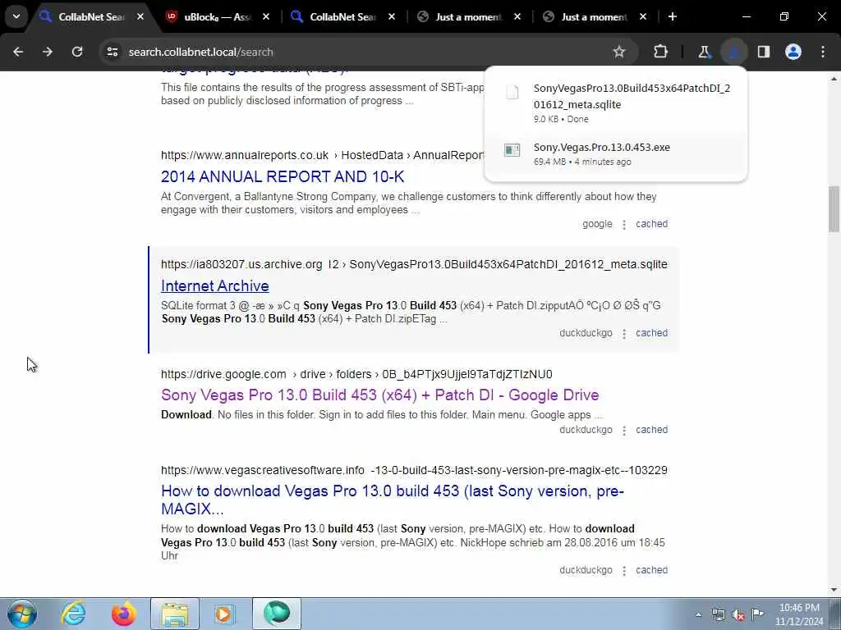Launch Internet Explorer from taskbar
841x630 pixels.
72,614
